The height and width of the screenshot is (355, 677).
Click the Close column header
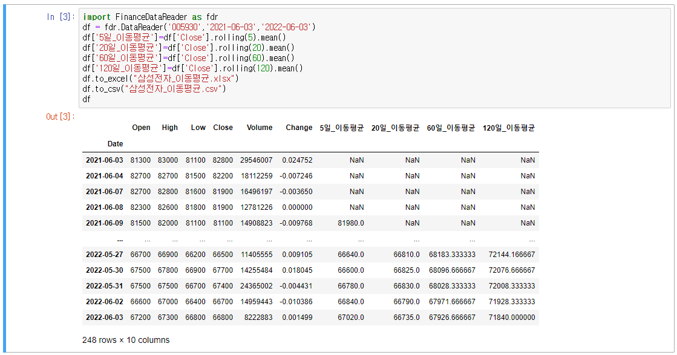coord(223,128)
